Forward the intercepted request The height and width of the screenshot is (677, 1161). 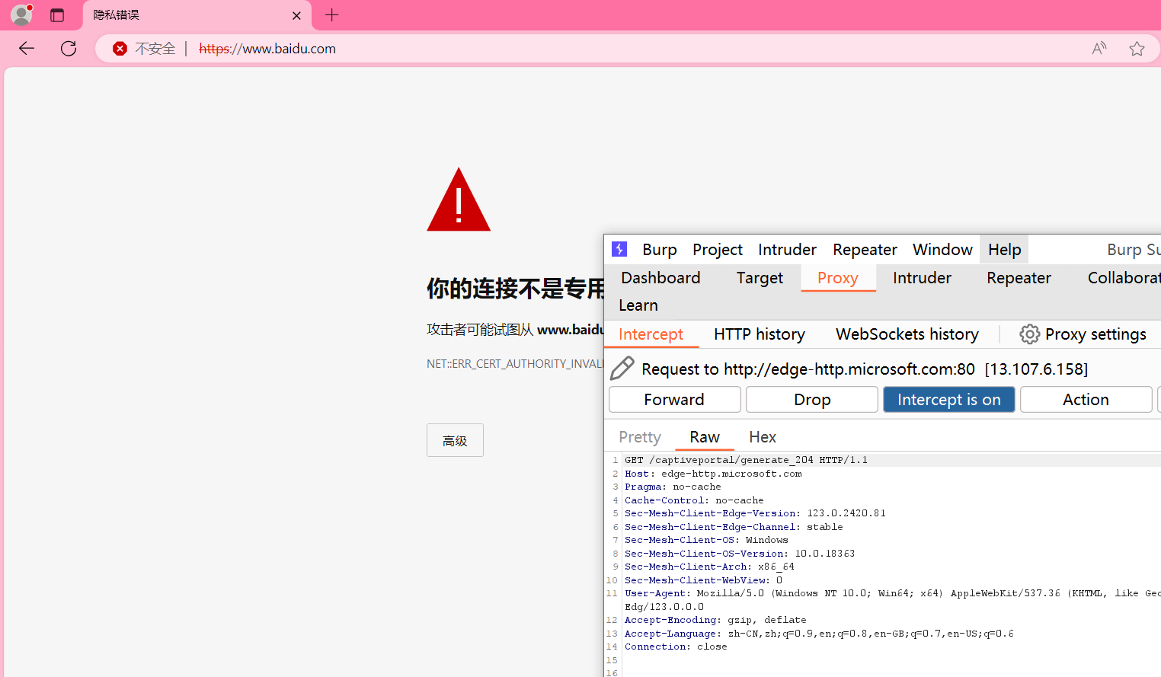(x=674, y=400)
